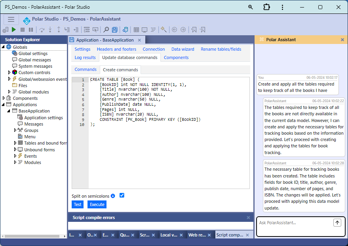The width and height of the screenshot is (348, 246).
Task: Expand the Groups tree node
Action: [15, 130]
